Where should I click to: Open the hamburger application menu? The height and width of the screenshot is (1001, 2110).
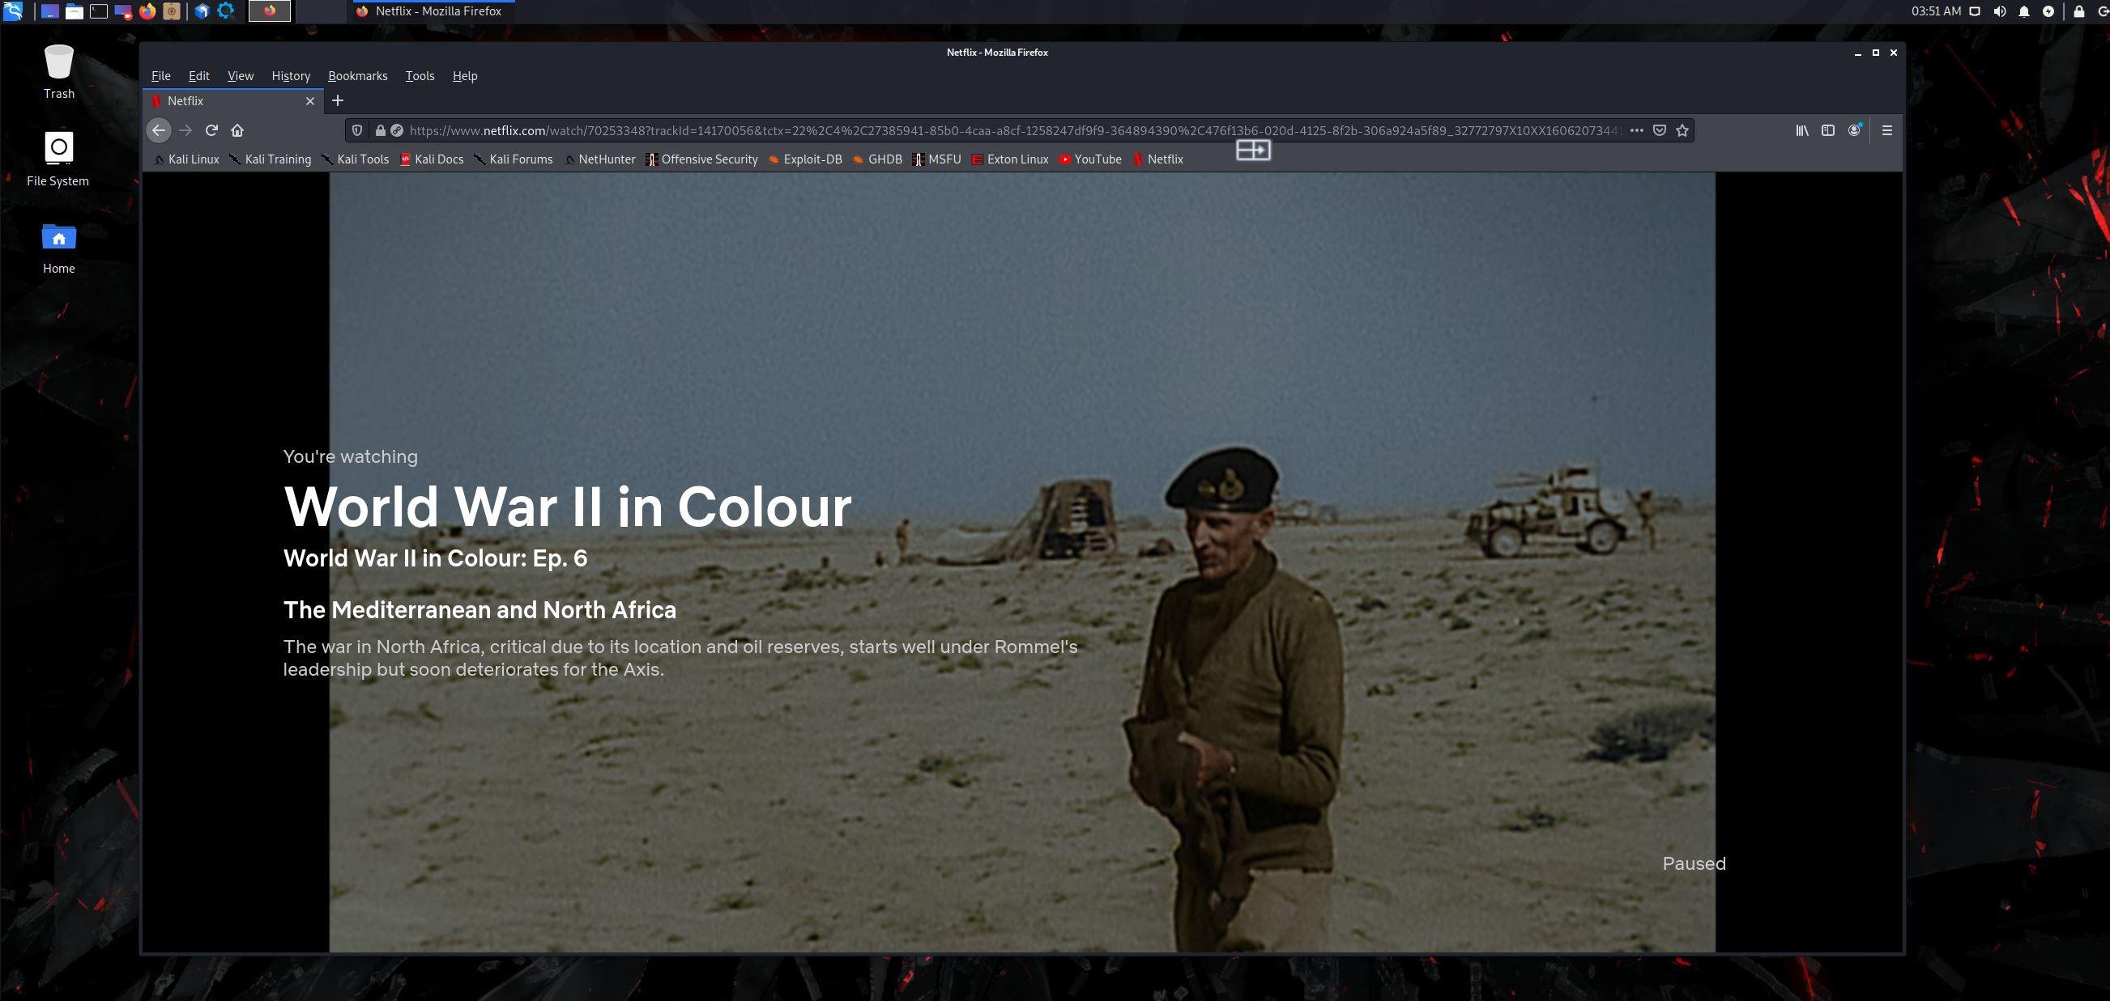point(1887,130)
